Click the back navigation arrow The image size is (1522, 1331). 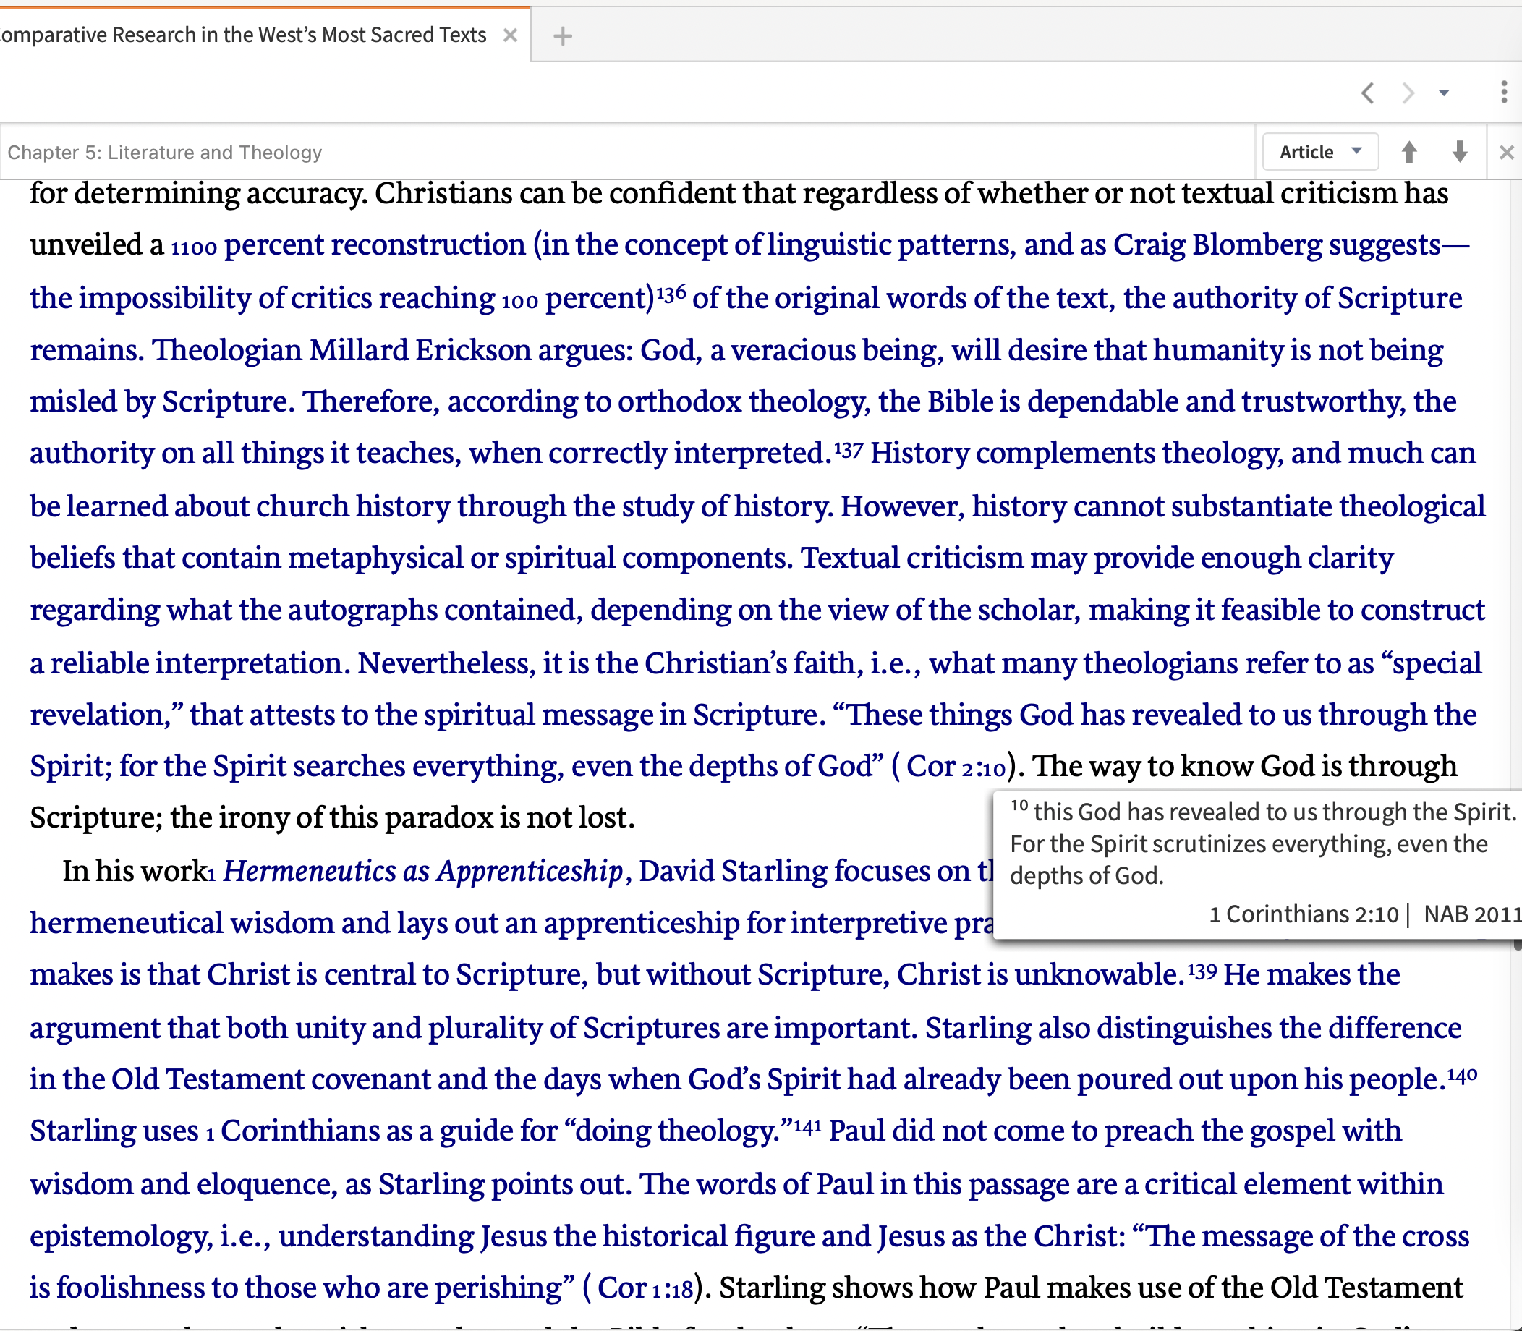(x=1367, y=93)
